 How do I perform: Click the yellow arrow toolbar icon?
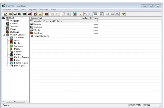click(40, 14)
